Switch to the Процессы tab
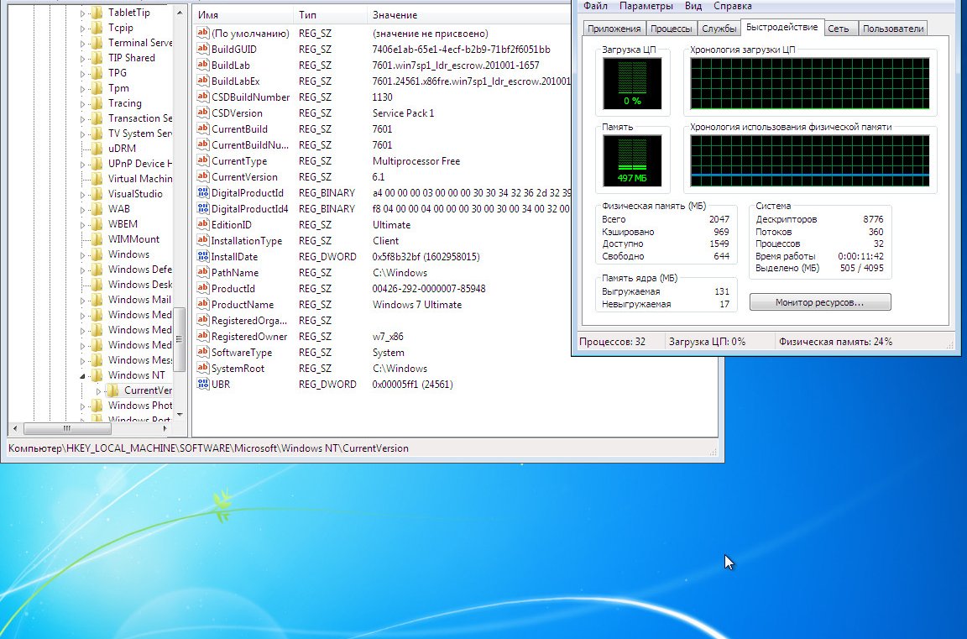 tap(671, 29)
